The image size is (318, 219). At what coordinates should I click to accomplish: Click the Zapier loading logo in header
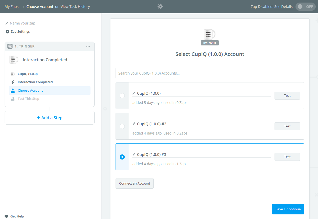160,7
